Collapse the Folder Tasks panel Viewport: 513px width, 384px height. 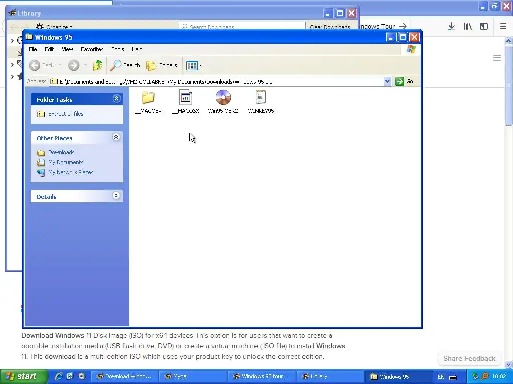coord(116,99)
